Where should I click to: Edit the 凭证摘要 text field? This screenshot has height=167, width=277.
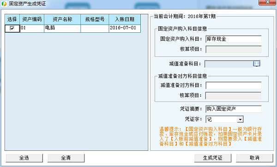pyautogui.click(x=234, y=109)
